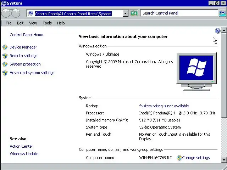Minimize the System window
227x170 pixels.
(211, 3)
